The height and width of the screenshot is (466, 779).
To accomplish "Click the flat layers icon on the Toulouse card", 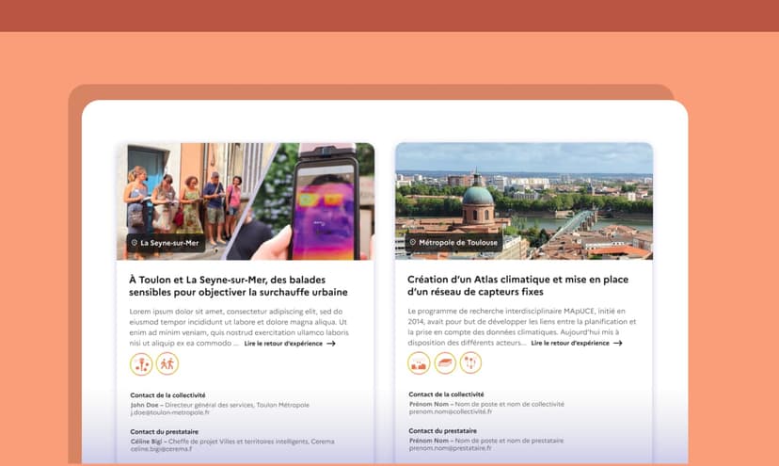I will pos(445,363).
